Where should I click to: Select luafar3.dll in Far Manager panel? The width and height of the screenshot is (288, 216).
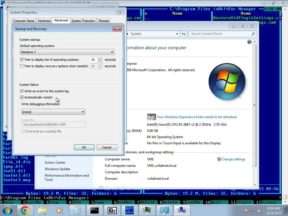click(x=17, y=175)
